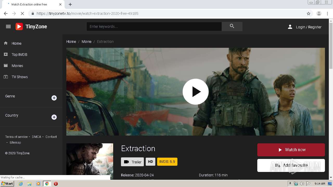Open the DMCA link

coord(36,137)
